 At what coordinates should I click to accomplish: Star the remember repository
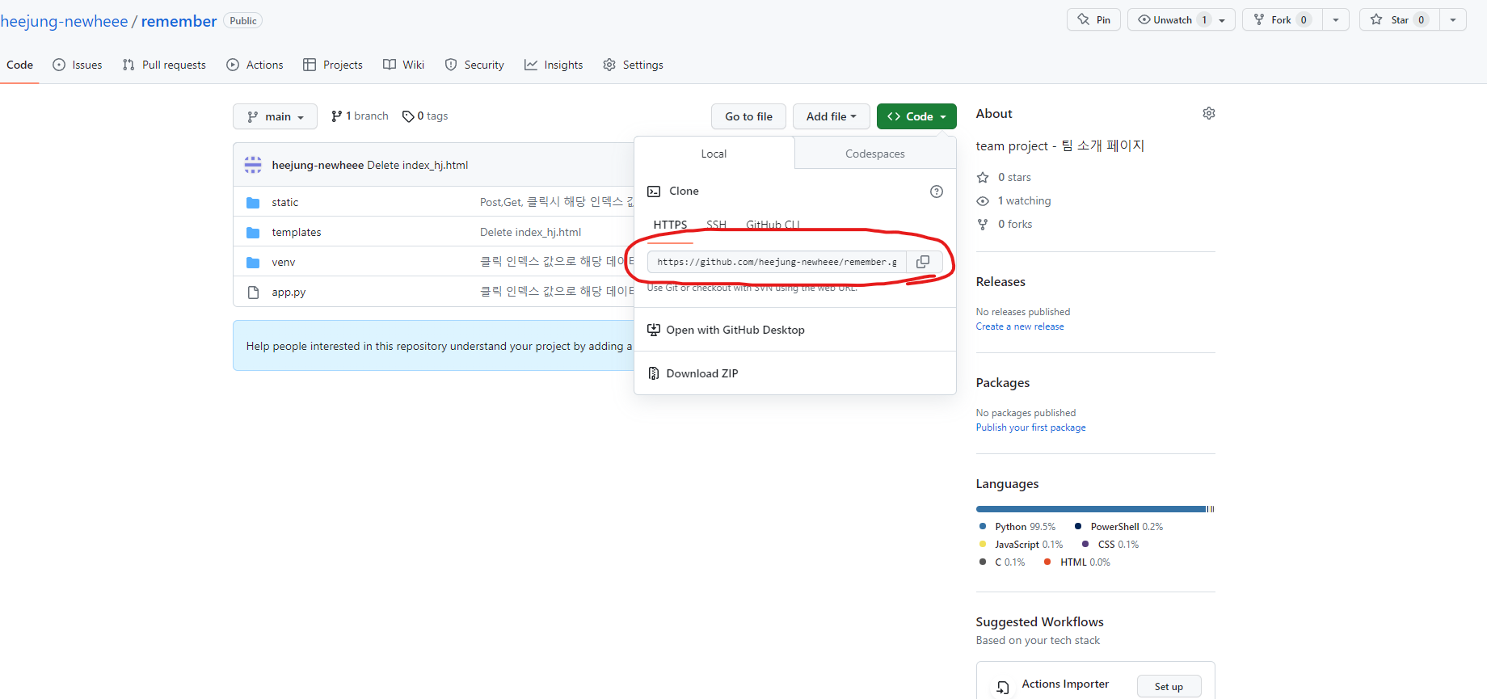click(1400, 19)
